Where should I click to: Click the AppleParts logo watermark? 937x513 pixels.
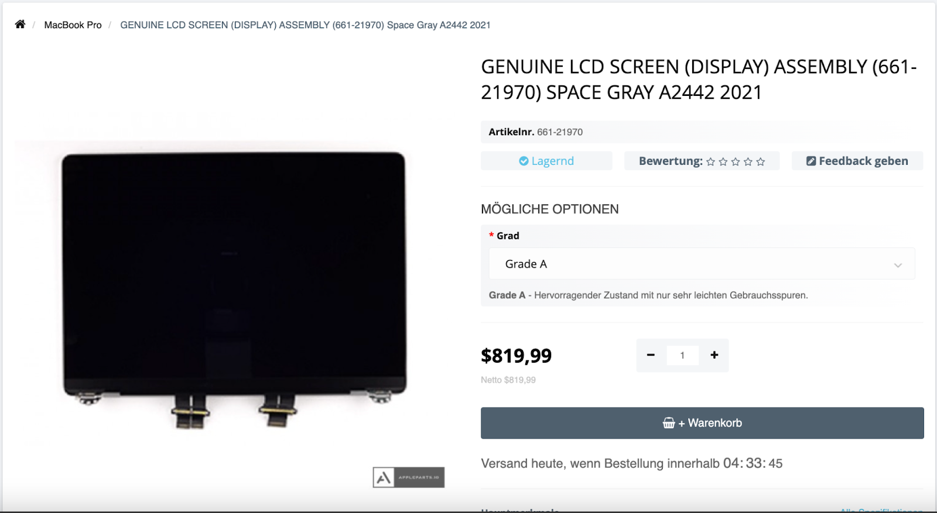tap(409, 477)
